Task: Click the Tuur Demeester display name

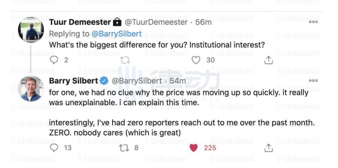Action: tap(80, 22)
